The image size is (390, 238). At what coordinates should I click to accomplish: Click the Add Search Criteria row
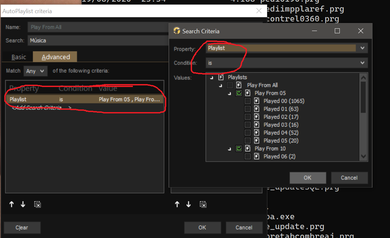click(85, 107)
